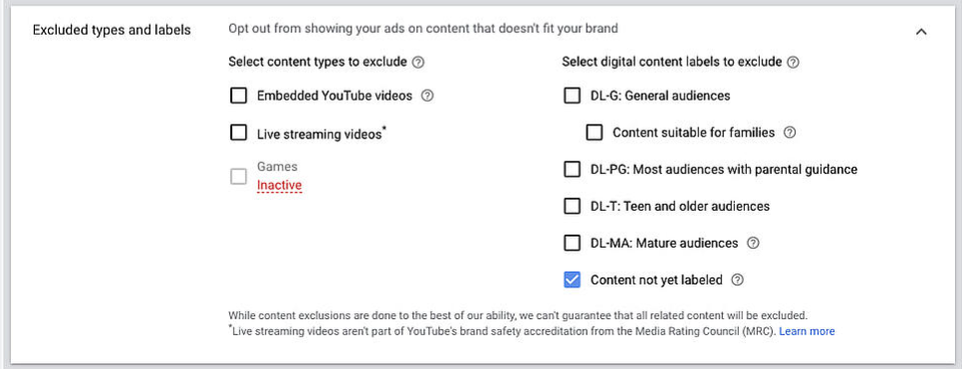Viewport: 962px width, 369px height.
Task: Click the Live streaming videos label text
Action: (x=319, y=134)
